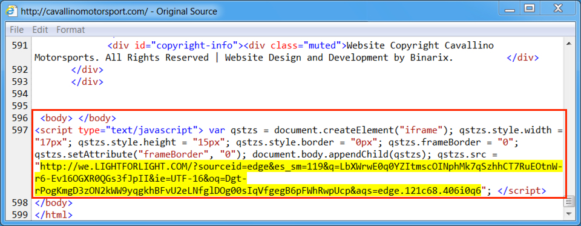Image resolution: width=581 pixels, height=226 pixels.
Task: Click the </body> tag on line 598
Action: point(53,203)
